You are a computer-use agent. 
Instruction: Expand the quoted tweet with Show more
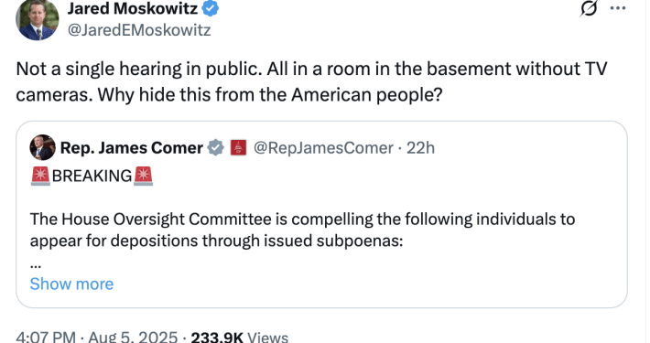coord(71,284)
